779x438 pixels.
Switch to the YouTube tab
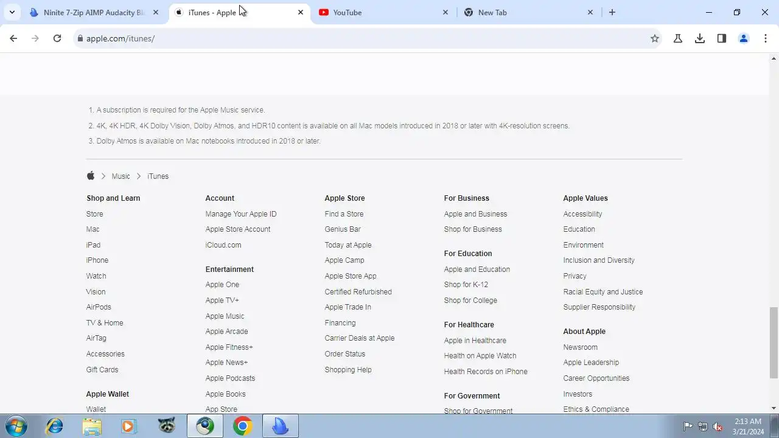pyautogui.click(x=383, y=12)
